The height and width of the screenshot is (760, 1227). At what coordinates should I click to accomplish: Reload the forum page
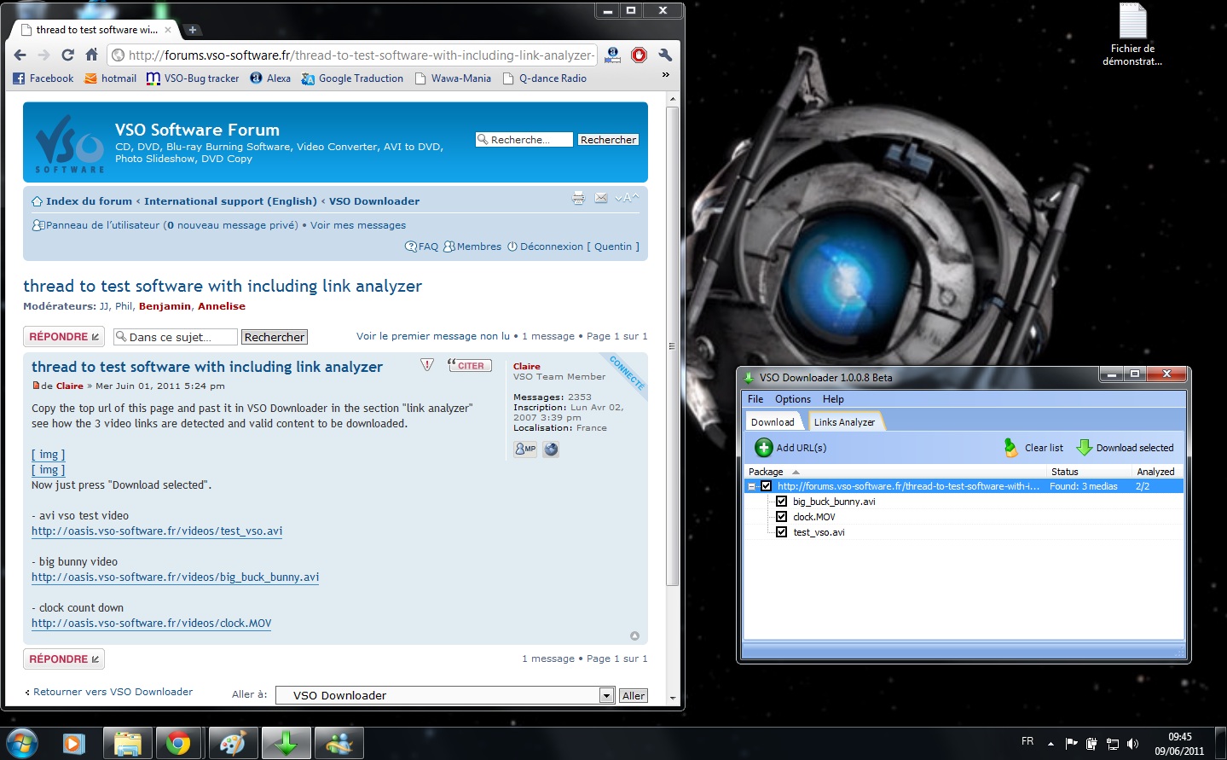[x=67, y=55]
